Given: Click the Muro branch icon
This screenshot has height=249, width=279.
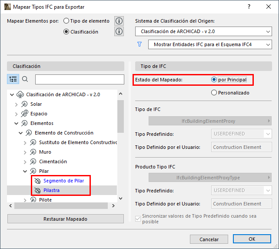Looking at the screenshot, I should (33, 152).
